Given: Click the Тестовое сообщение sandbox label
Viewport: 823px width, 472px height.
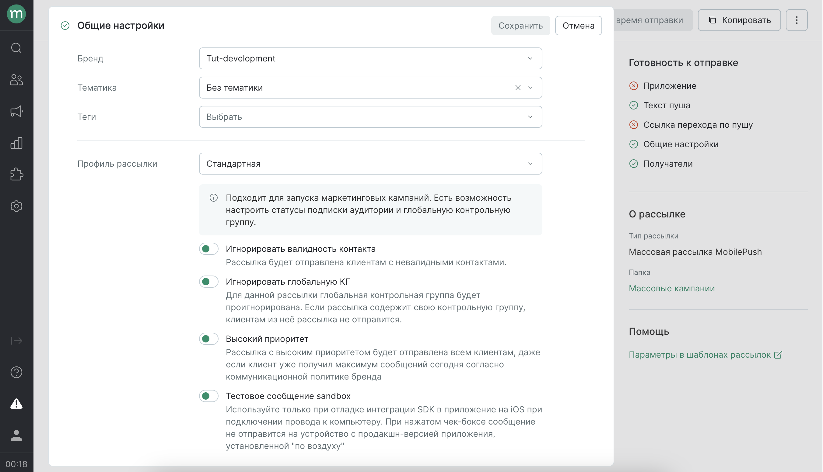Looking at the screenshot, I should coord(288,396).
